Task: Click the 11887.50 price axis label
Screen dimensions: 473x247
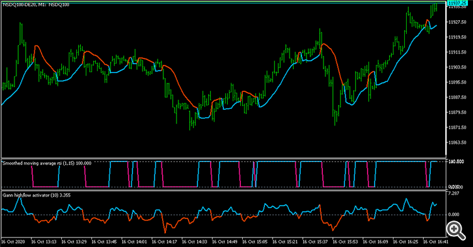Action: (x=457, y=97)
